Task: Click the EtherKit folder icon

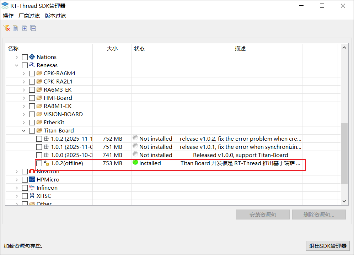Action: 39,122
